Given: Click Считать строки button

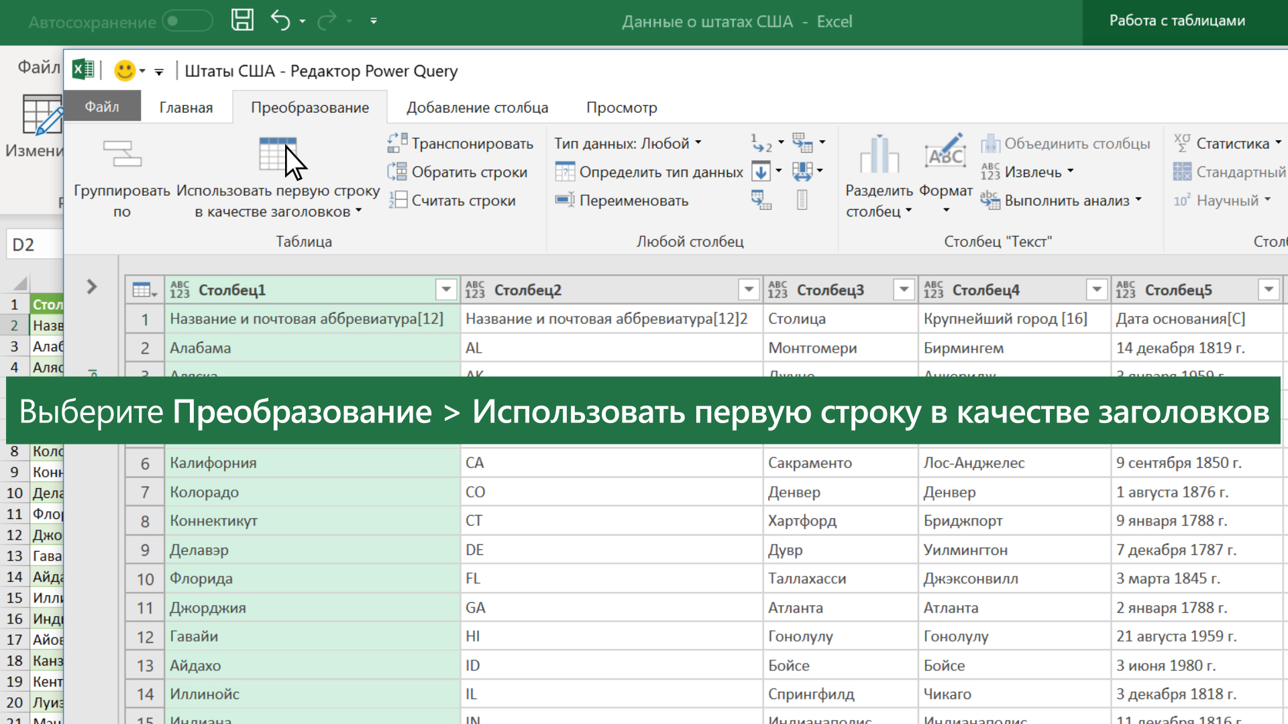Looking at the screenshot, I should pyautogui.click(x=452, y=200).
